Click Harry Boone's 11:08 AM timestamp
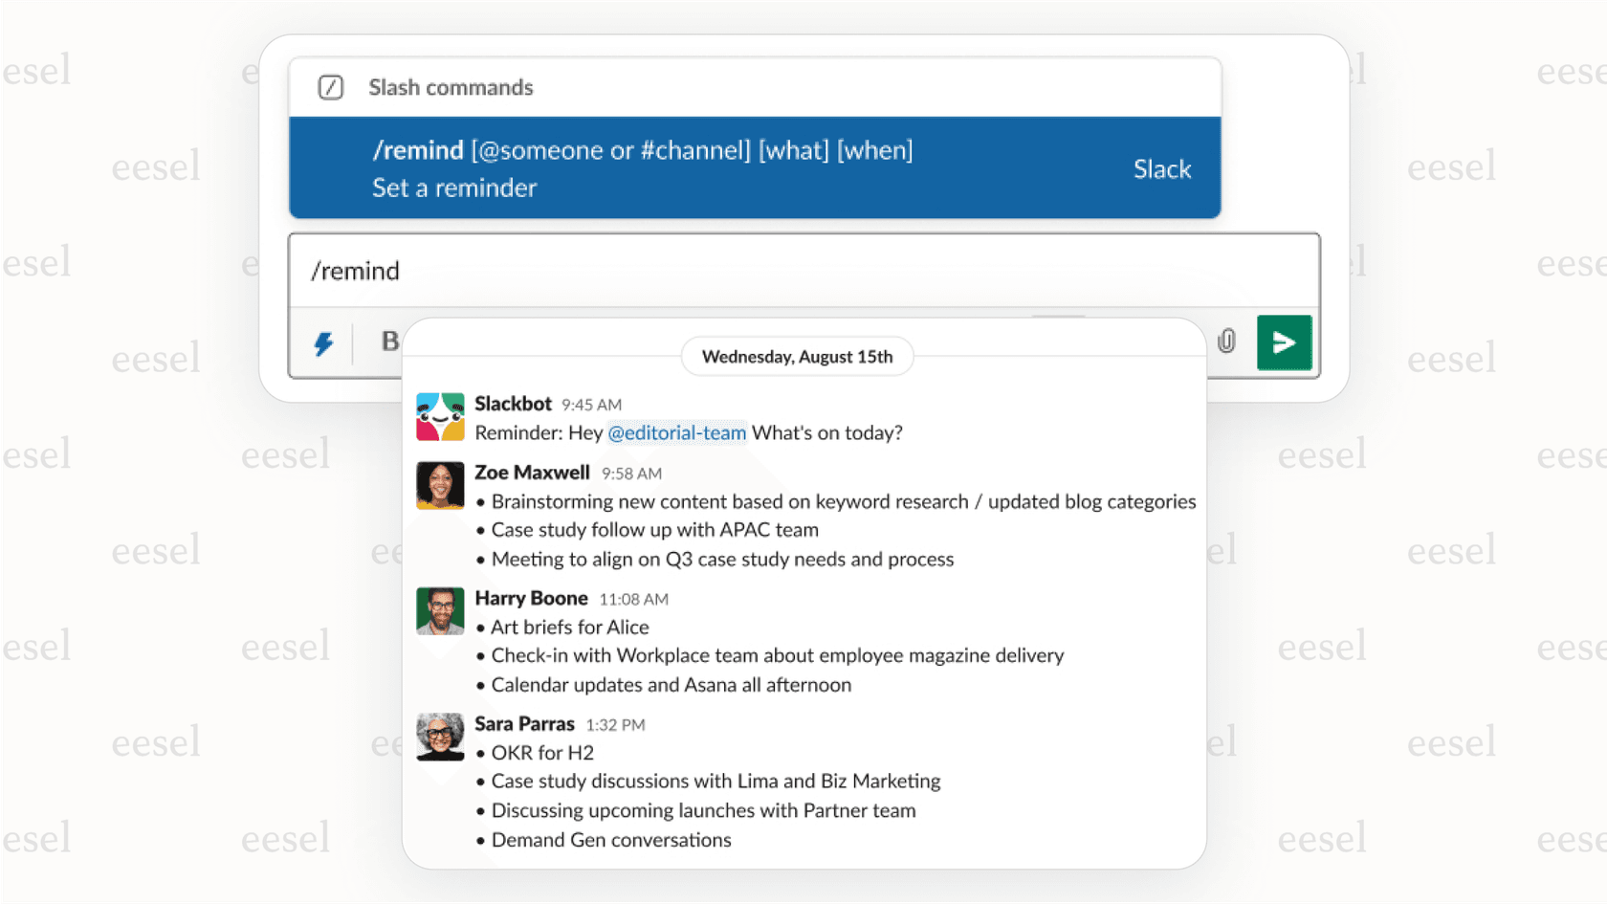The height and width of the screenshot is (904, 1607). [x=634, y=599]
